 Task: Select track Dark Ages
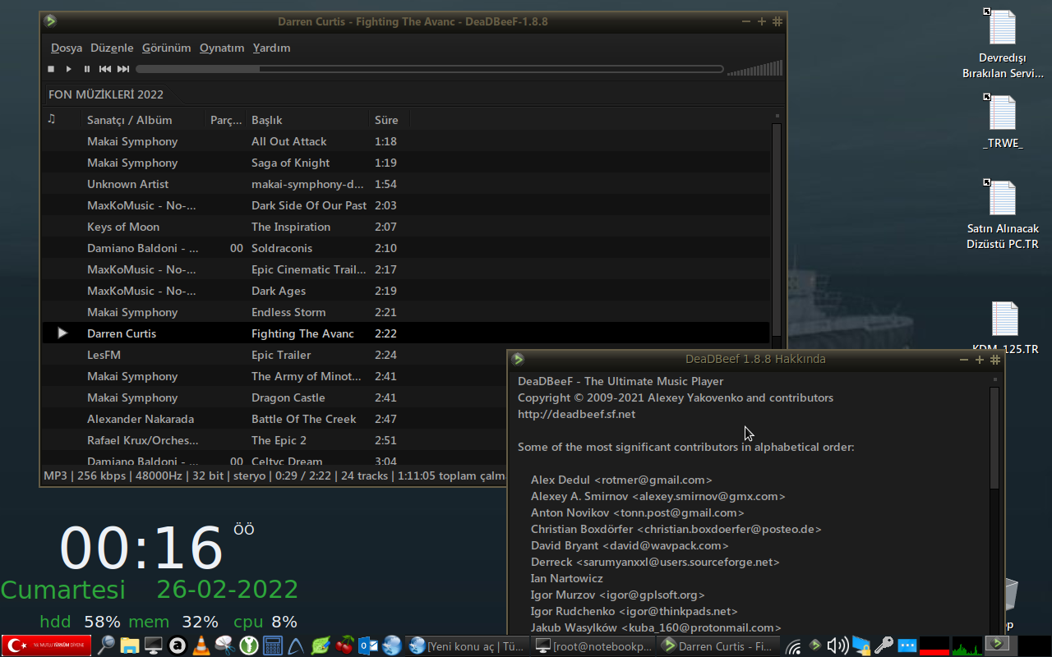coord(406,291)
